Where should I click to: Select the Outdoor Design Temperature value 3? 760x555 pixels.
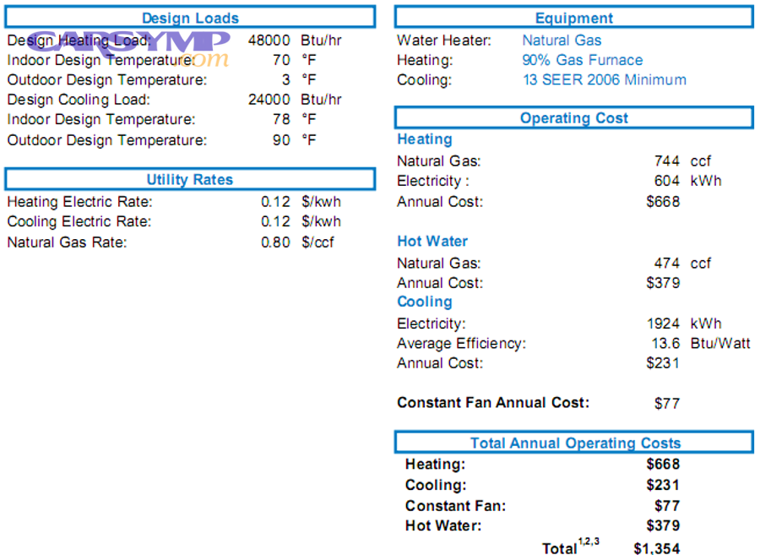(286, 79)
